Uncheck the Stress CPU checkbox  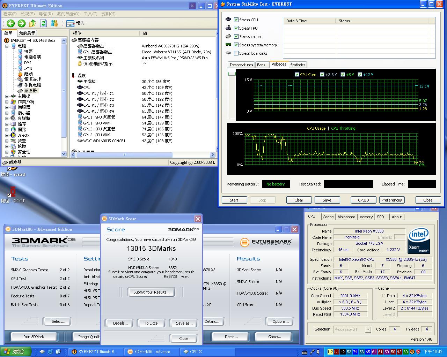[x=236, y=20]
